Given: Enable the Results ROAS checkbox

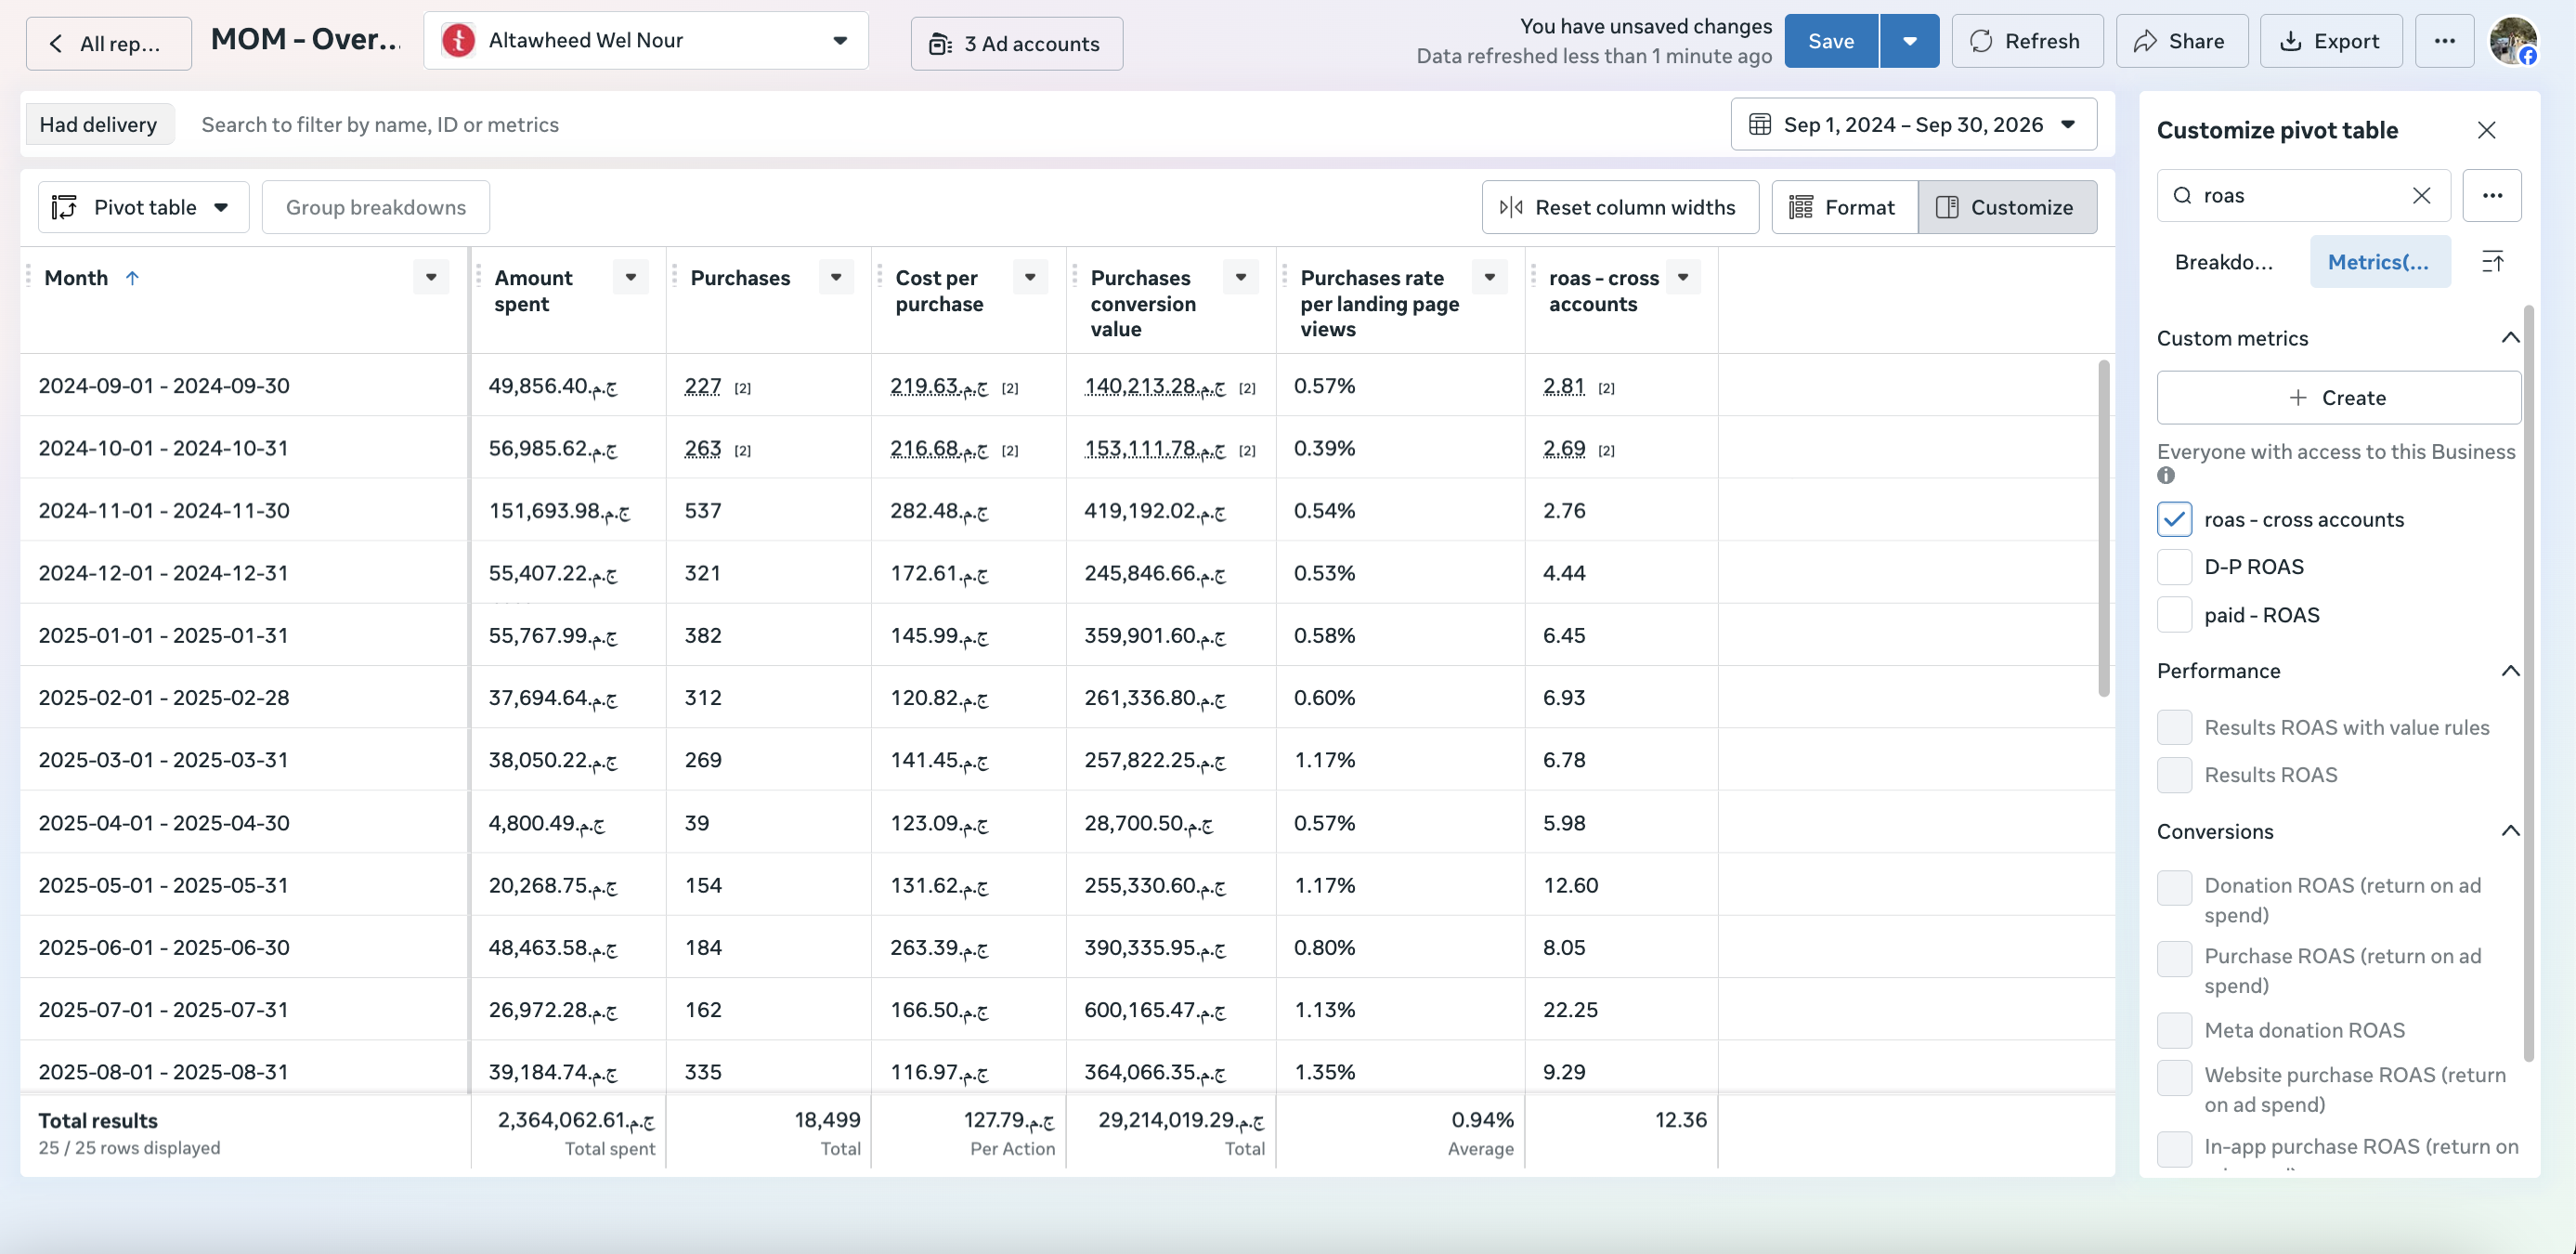Looking at the screenshot, I should click(2174, 775).
